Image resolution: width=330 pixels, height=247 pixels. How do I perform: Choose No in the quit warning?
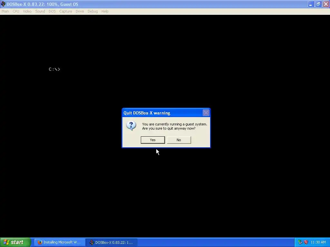179,140
